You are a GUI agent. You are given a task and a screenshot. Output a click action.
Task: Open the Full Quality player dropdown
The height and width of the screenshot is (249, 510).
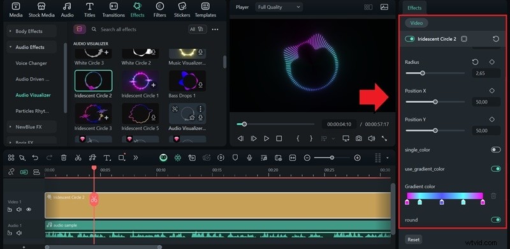coord(279,7)
